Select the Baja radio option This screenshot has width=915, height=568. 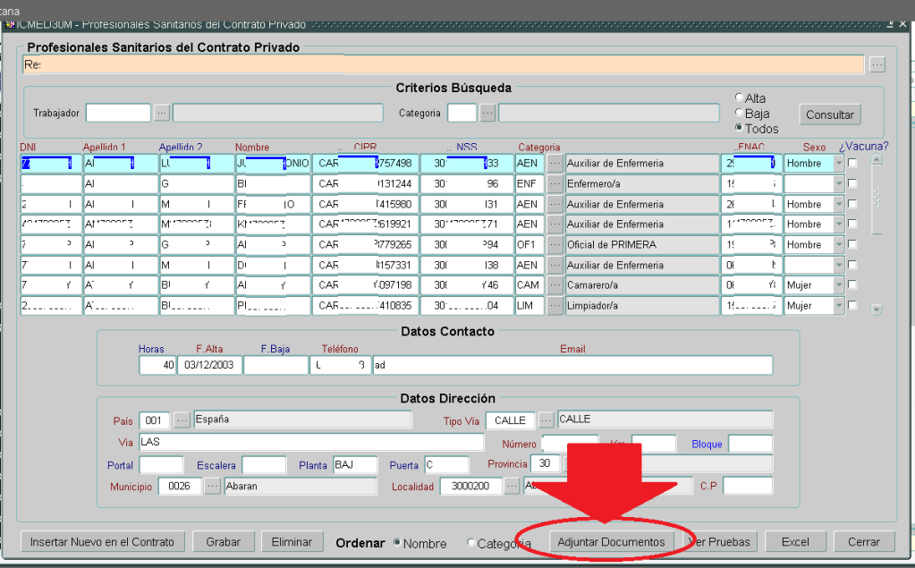pos(739,114)
